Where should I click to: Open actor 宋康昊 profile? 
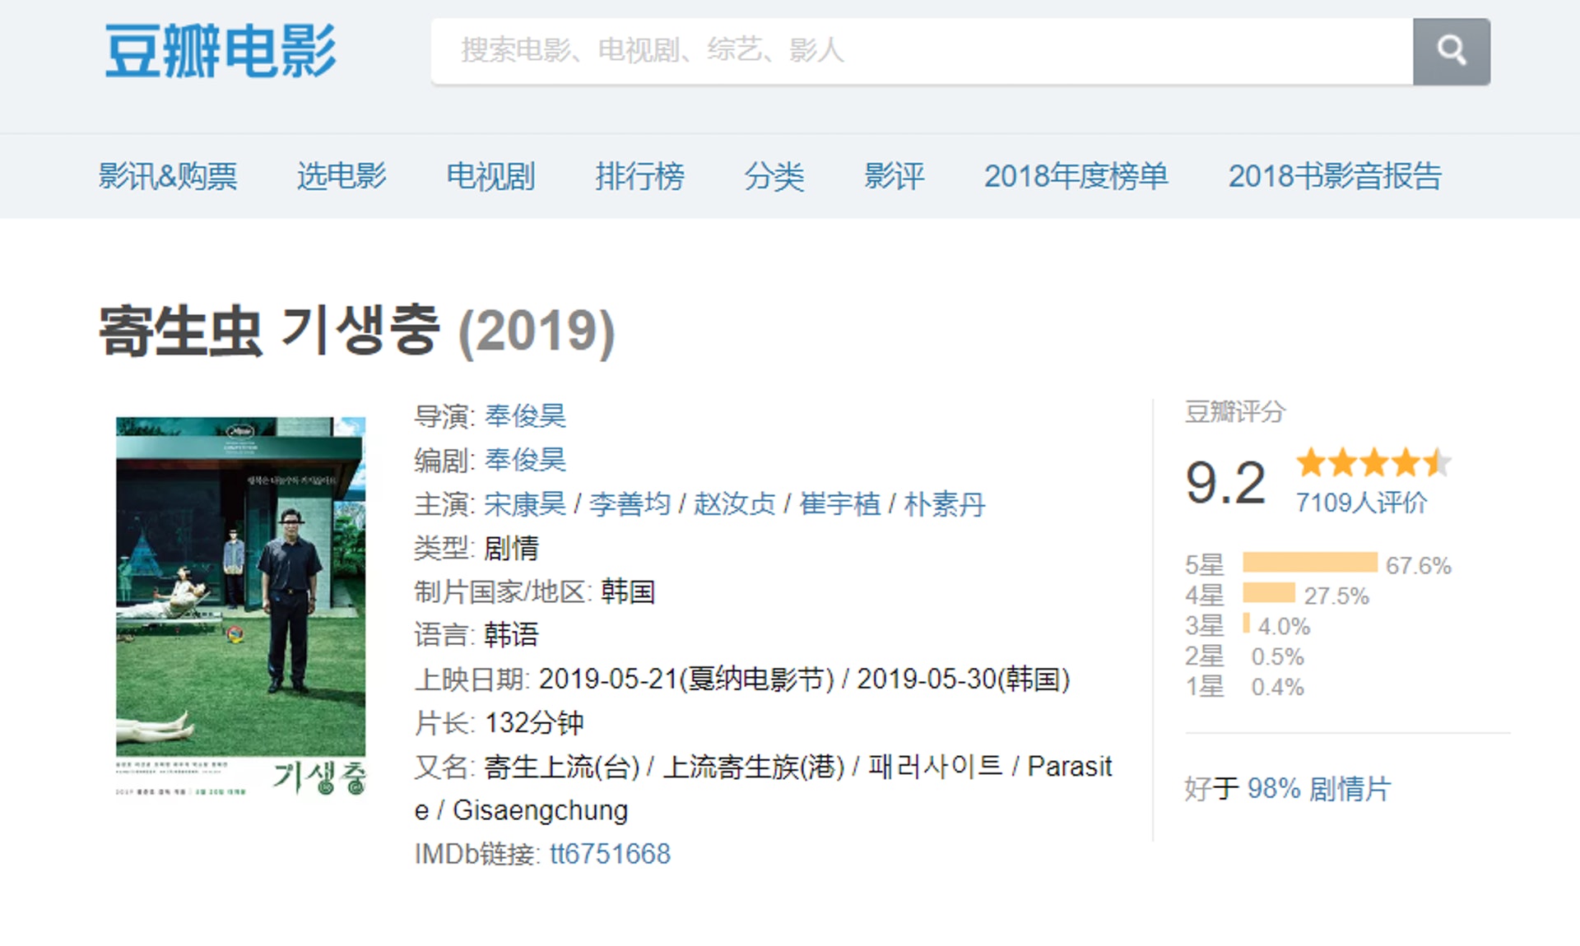[x=525, y=503]
